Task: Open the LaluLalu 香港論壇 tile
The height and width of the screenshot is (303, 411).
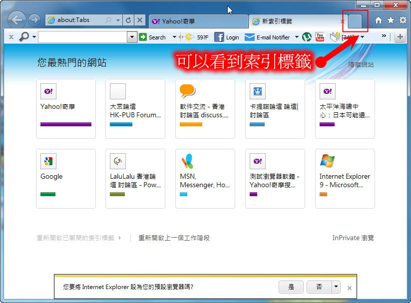Action: (x=135, y=179)
